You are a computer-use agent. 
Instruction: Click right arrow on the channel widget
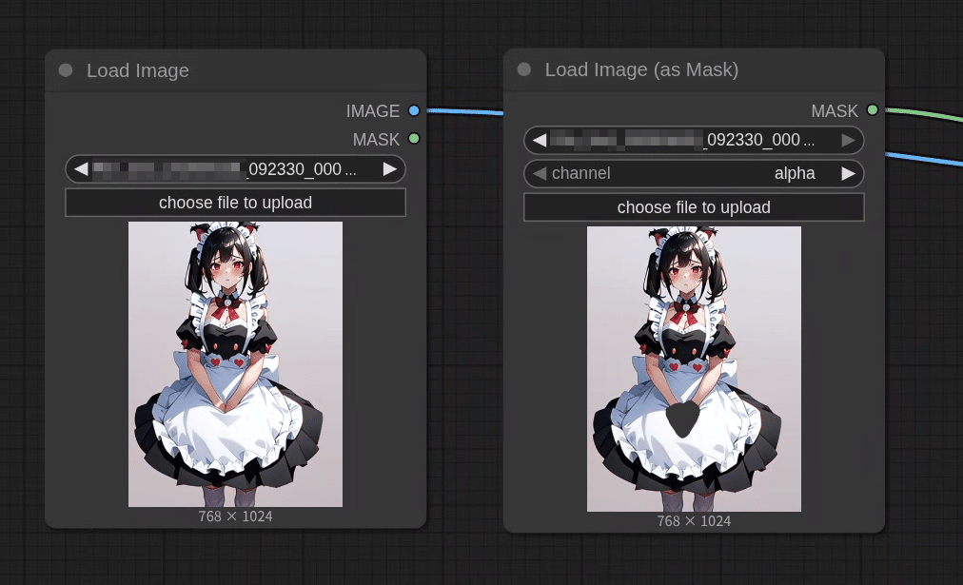pos(849,173)
